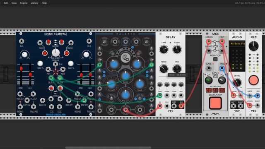
Task: Click the Delay FDBK knob
Action: [177, 49]
